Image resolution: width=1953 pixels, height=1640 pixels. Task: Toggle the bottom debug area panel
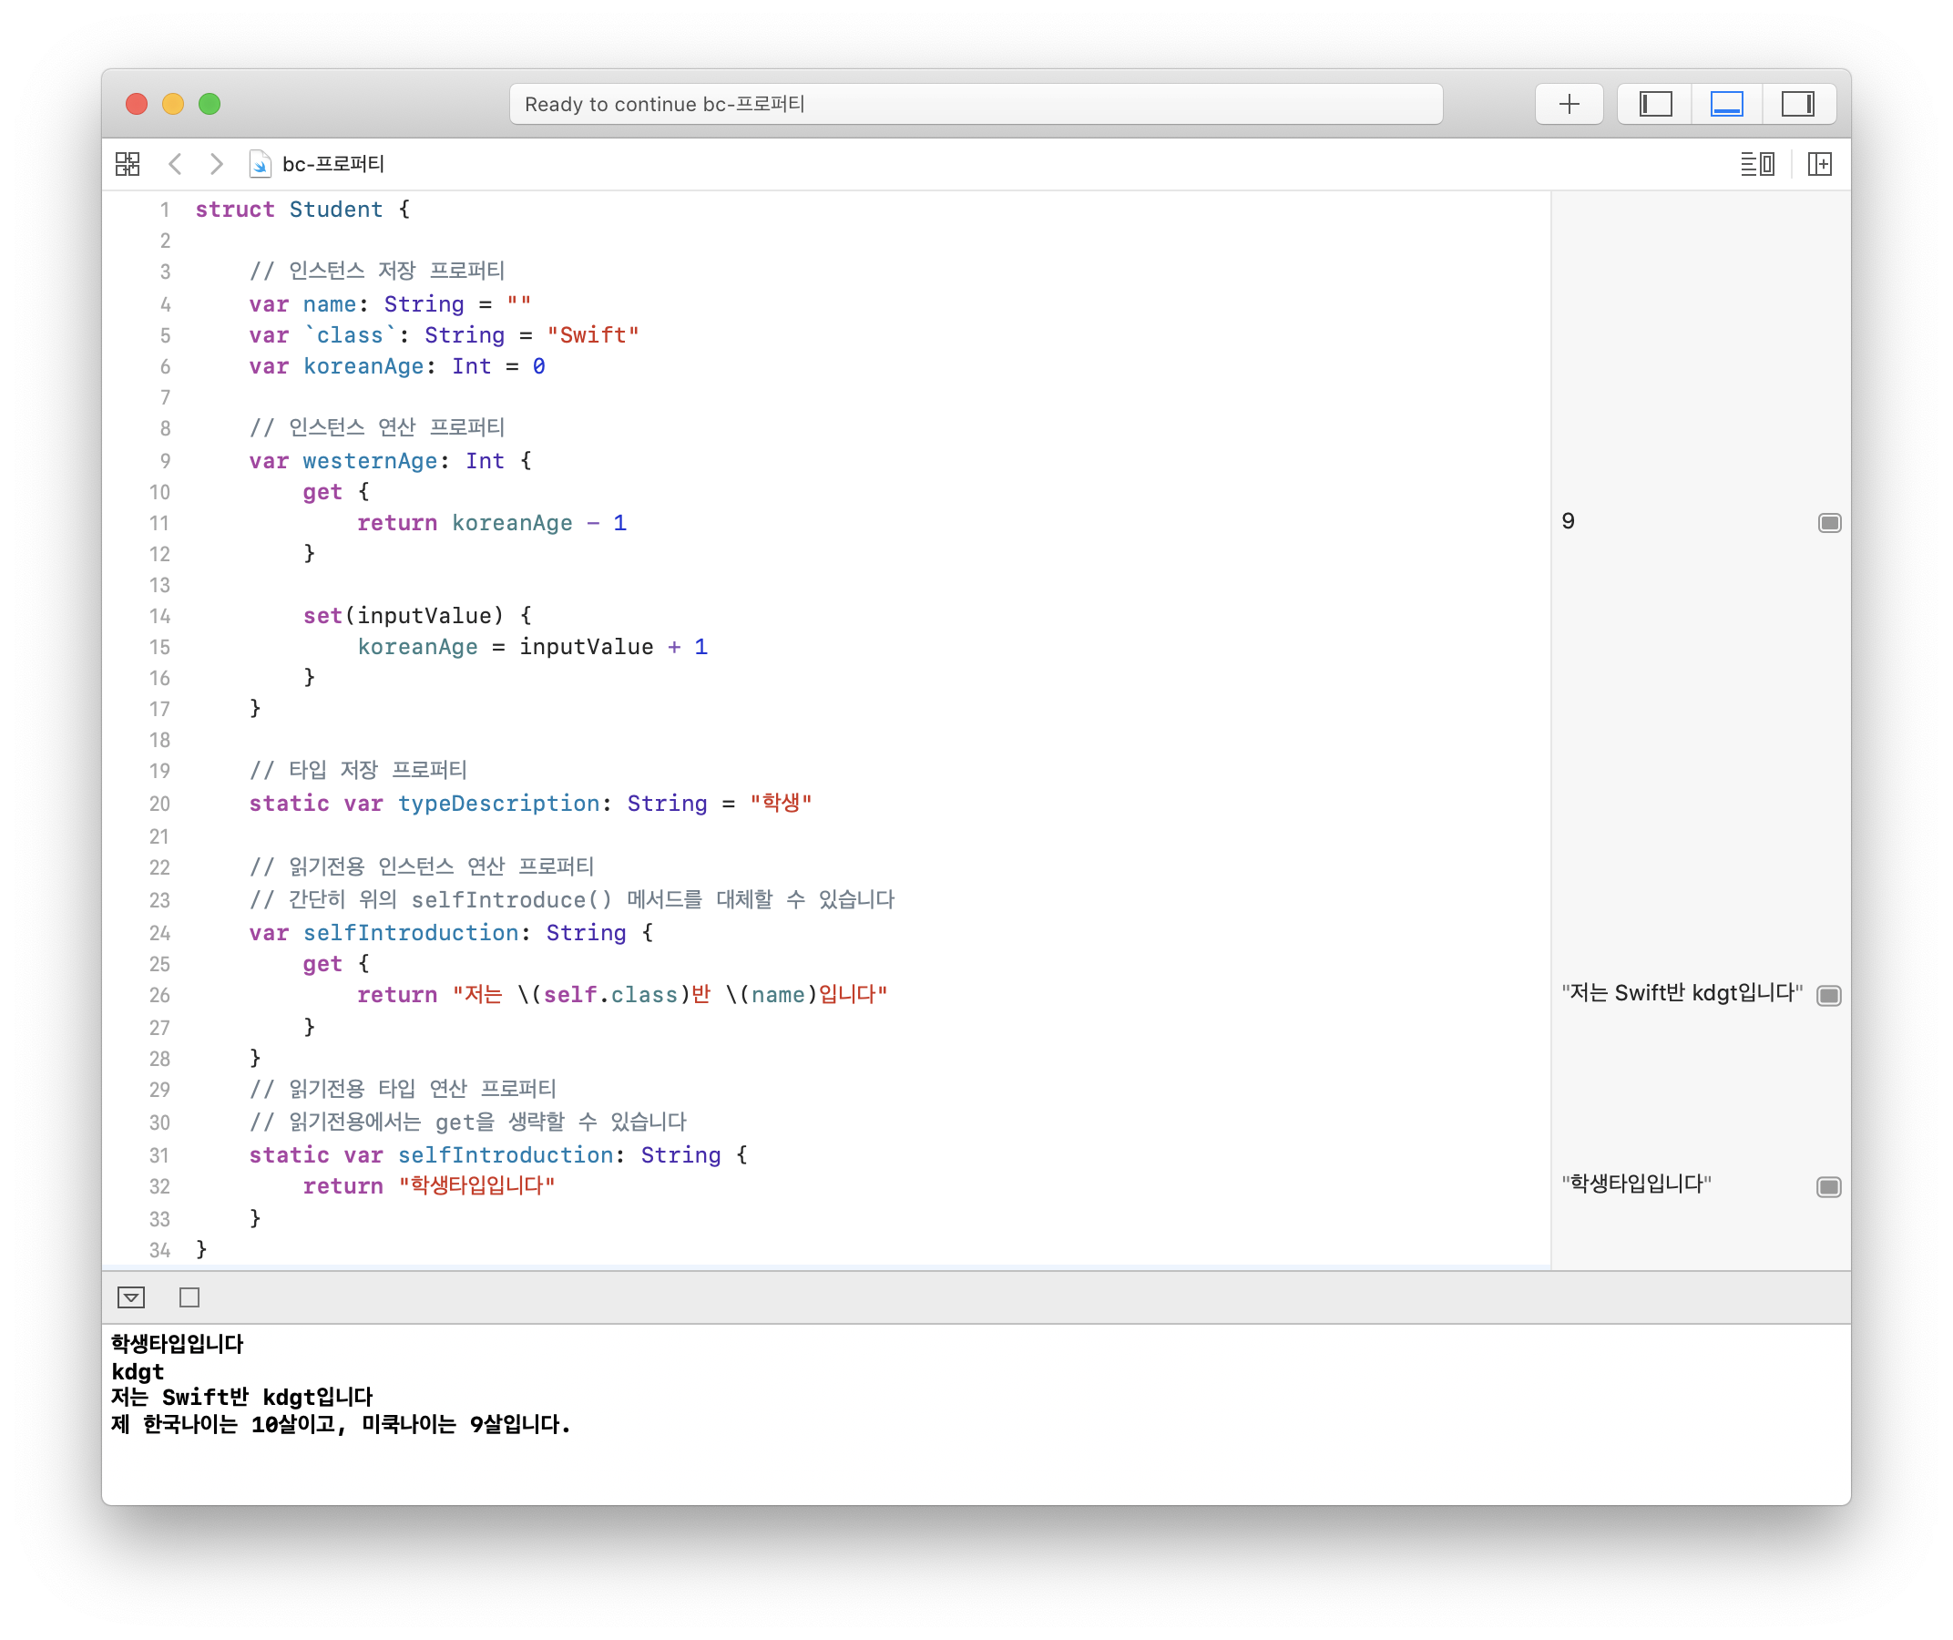pyautogui.click(x=1726, y=104)
